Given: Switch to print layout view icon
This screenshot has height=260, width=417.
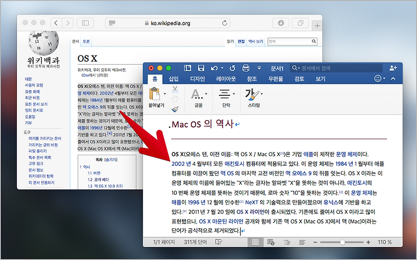Looking at the screenshot, I should tap(255, 242).
